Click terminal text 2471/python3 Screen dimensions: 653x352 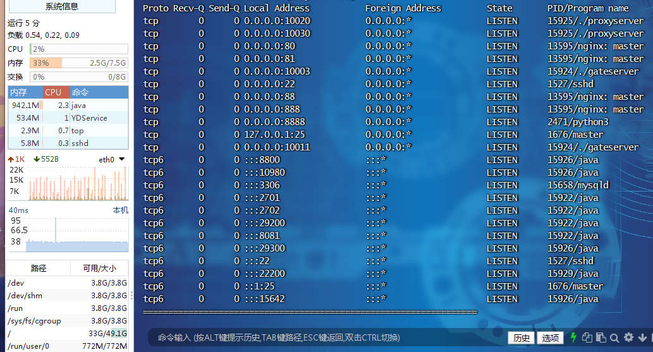point(578,121)
